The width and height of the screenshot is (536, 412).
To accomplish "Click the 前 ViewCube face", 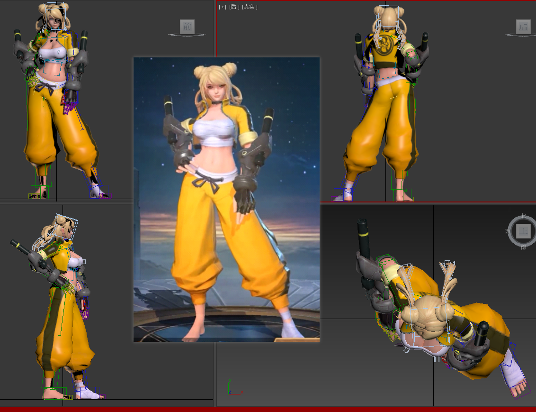I will (x=187, y=27).
